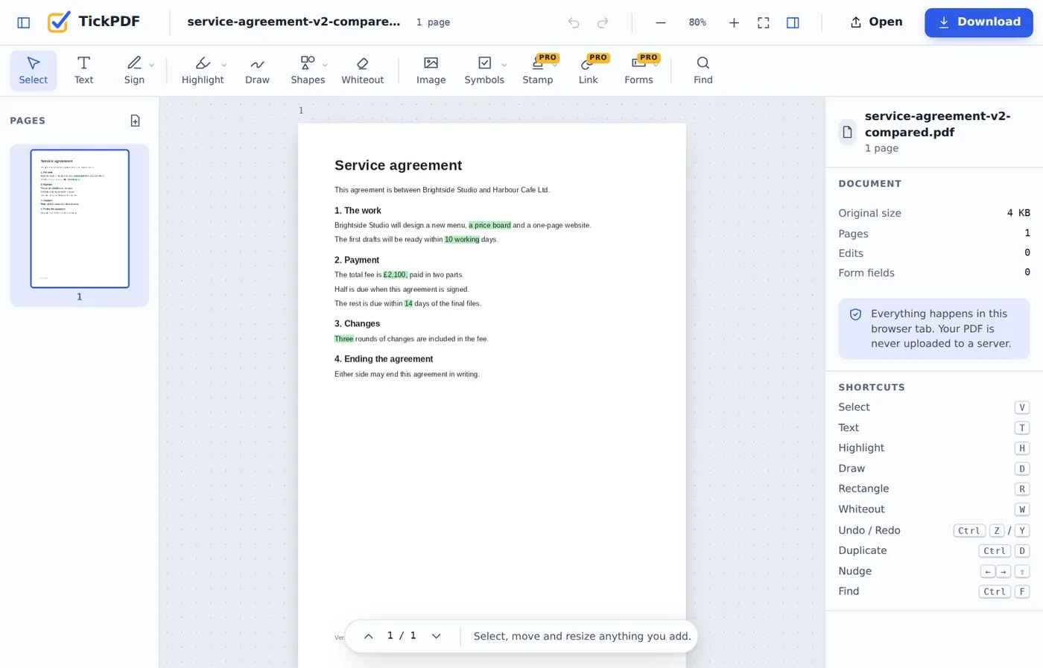Toggle the right info panel
The width and height of the screenshot is (1043, 668).
click(x=793, y=22)
